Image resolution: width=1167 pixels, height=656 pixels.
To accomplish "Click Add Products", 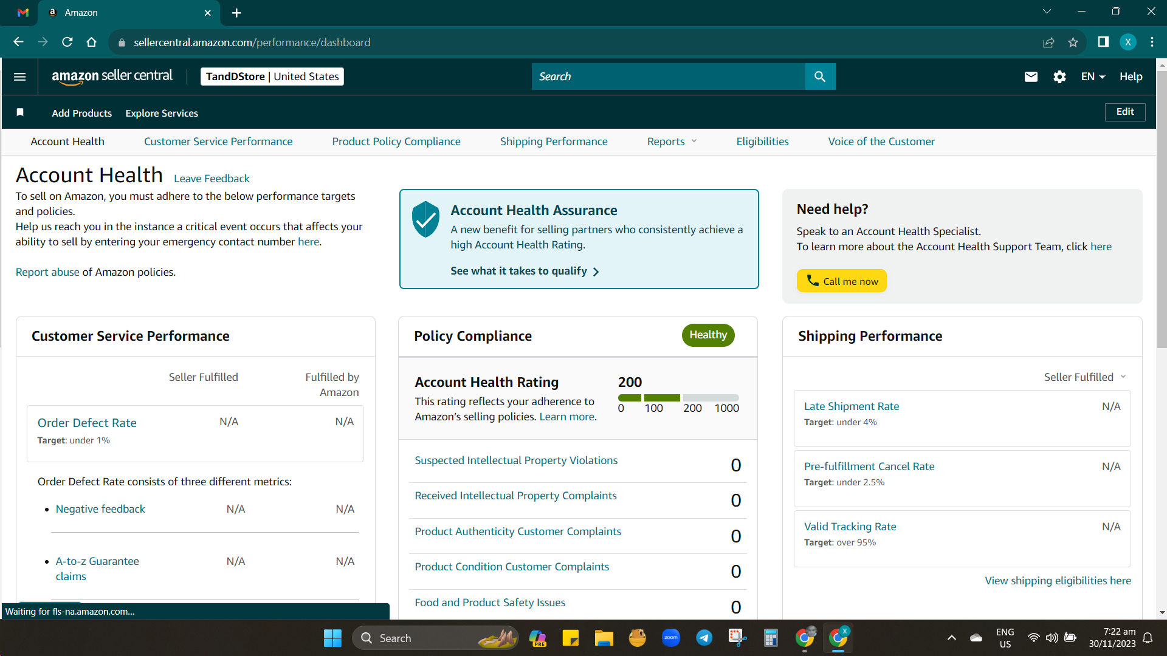I will [82, 113].
